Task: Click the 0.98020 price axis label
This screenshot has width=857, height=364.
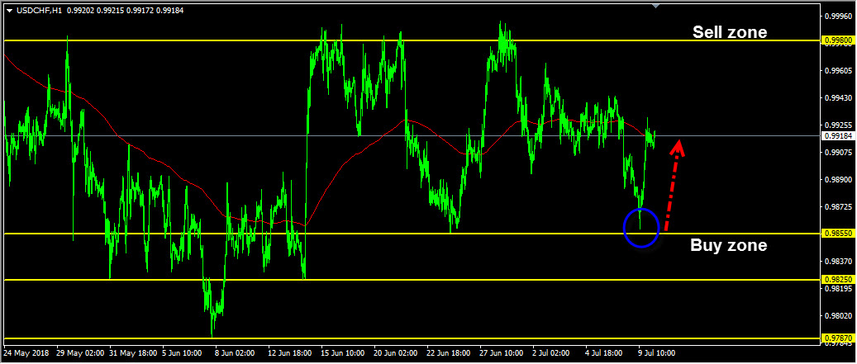Action: (837, 316)
